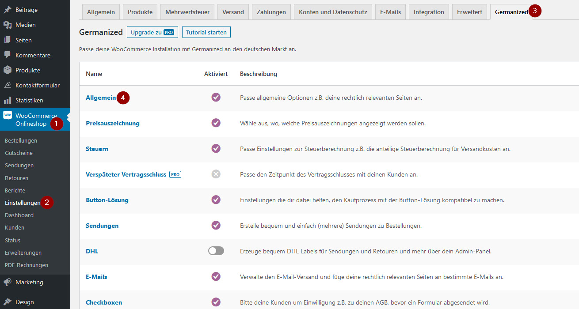Open the DHL settings link
The width and height of the screenshot is (579, 309).
[92, 251]
